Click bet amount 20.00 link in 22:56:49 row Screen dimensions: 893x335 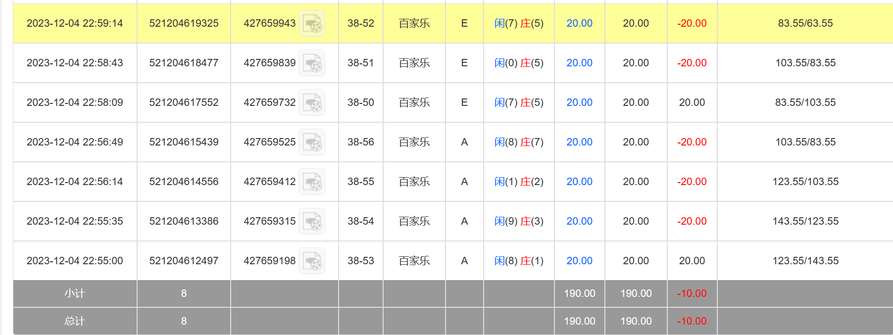[x=579, y=142]
